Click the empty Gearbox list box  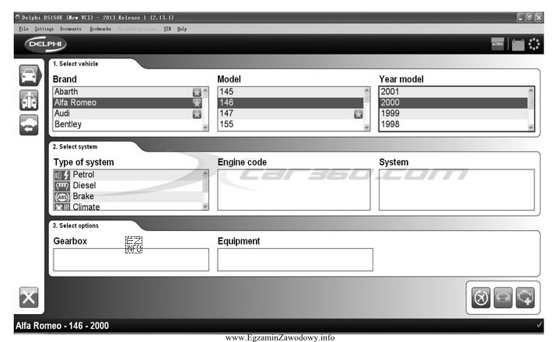[x=131, y=260]
